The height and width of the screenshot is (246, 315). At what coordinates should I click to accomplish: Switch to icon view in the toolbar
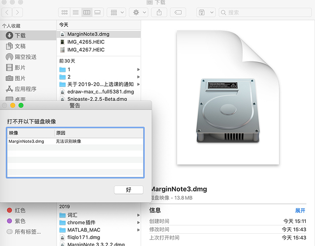click(x=64, y=12)
